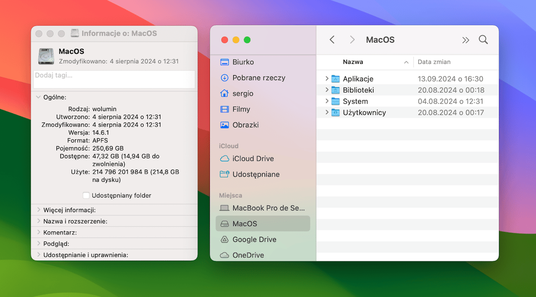536x297 pixels.
Task: Click the sergio home icon
Action: click(224, 93)
